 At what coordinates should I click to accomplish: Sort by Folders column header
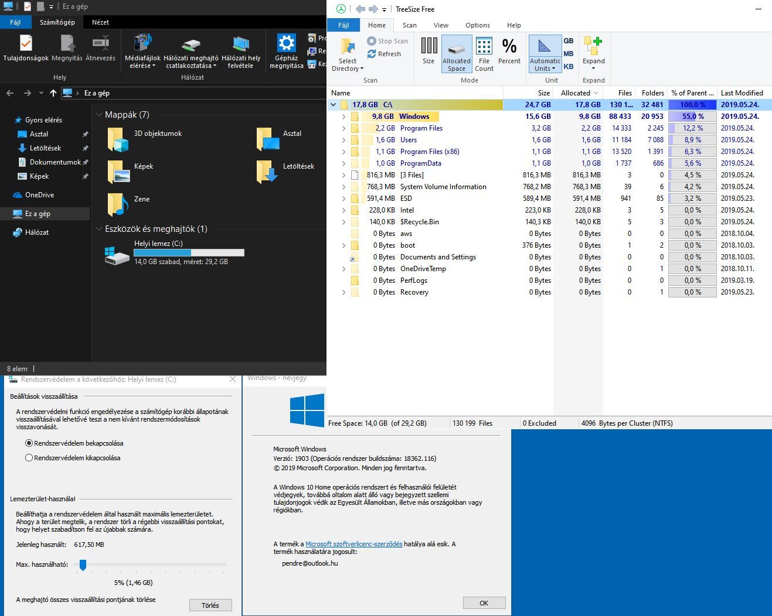coord(651,93)
